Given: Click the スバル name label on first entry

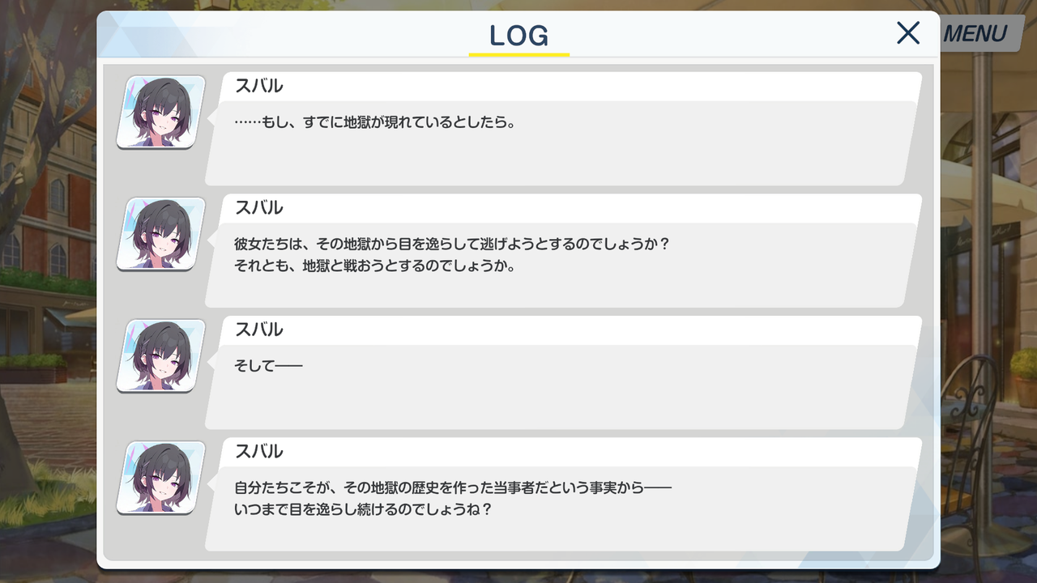Looking at the screenshot, I should (x=258, y=86).
